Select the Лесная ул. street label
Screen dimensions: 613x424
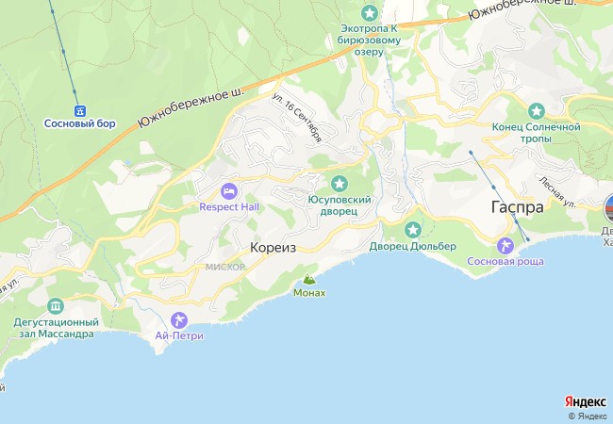[x=557, y=191]
